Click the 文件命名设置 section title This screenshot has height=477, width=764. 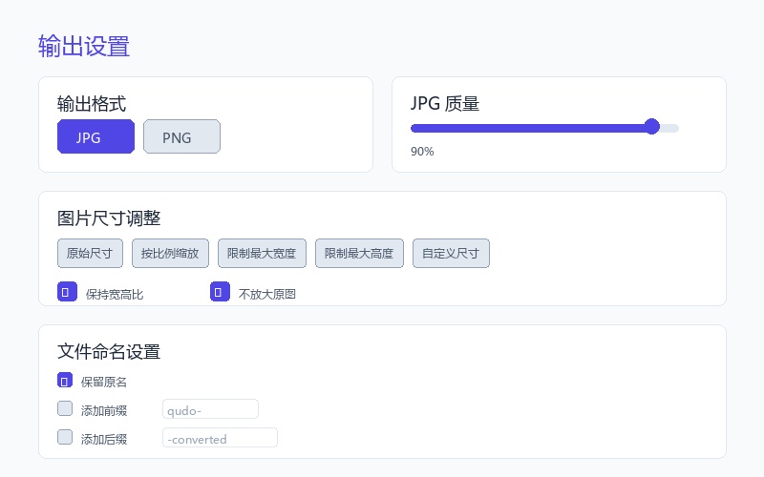coord(109,351)
